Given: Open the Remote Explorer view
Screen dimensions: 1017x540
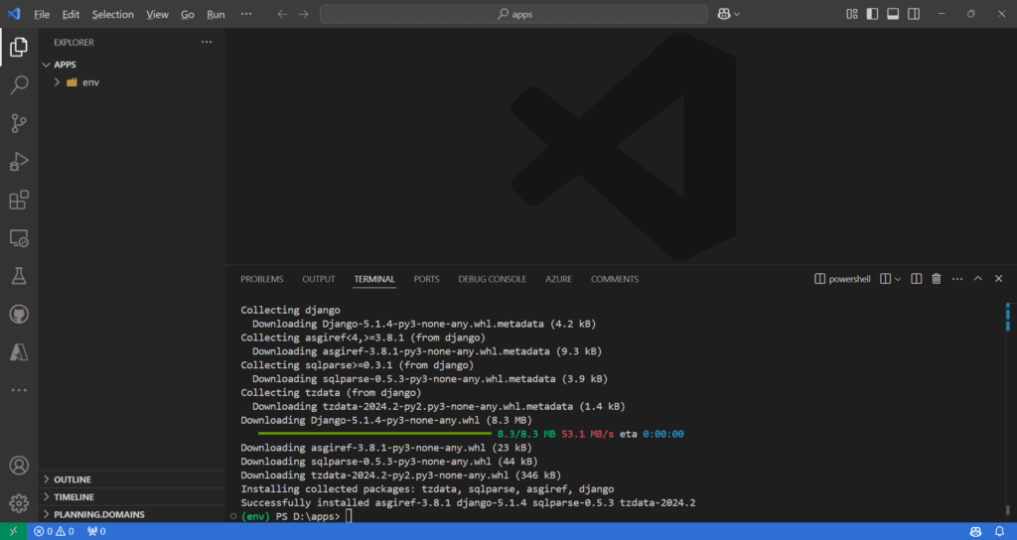Looking at the screenshot, I should click(19, 238).
